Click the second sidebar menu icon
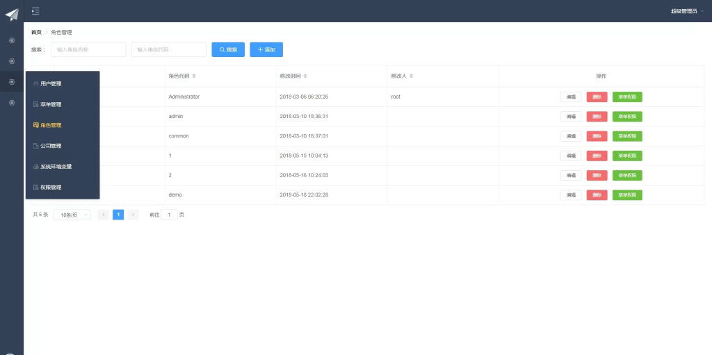Screen dimensions: 712x355 click(x=12, y=61)
